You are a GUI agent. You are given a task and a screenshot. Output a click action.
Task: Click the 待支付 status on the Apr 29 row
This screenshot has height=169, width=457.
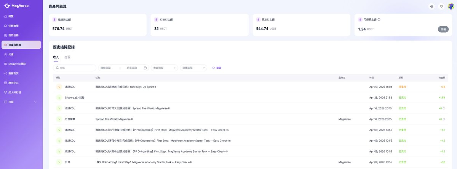click(402, 87)
